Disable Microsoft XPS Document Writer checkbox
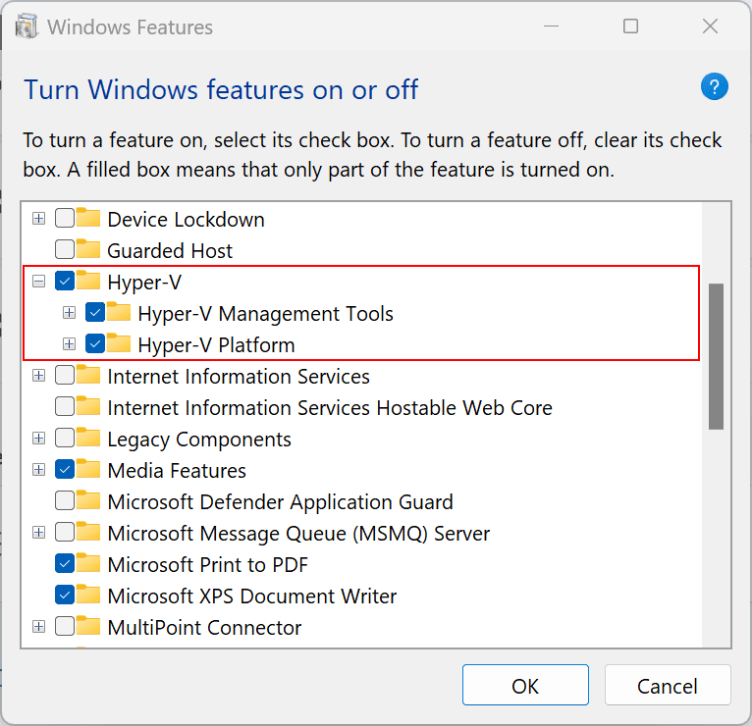Screen dimensions: 752x726 65,596
